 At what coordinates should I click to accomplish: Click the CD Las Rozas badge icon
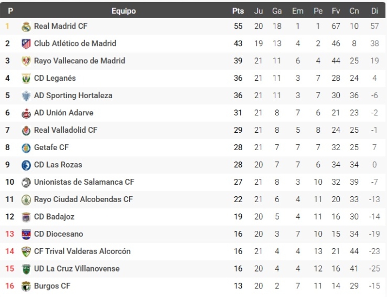pos(27,165)
